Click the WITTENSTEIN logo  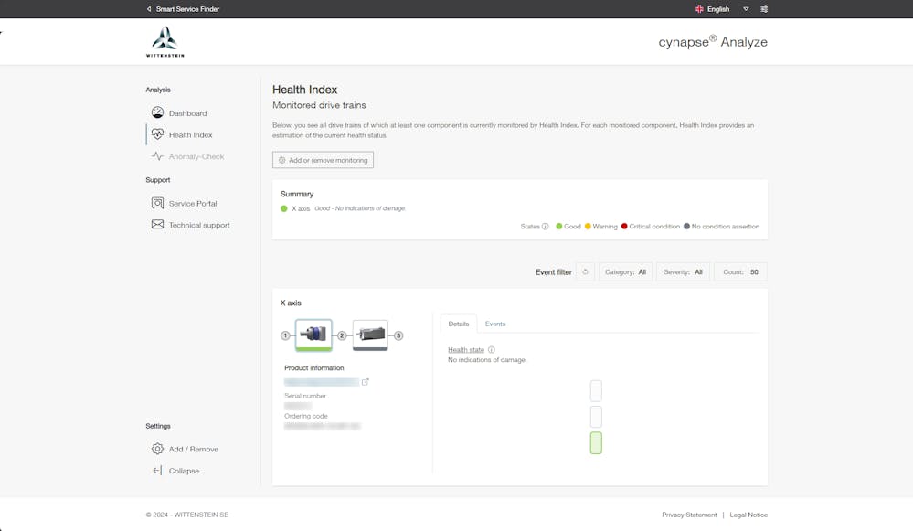click(165, 42)
